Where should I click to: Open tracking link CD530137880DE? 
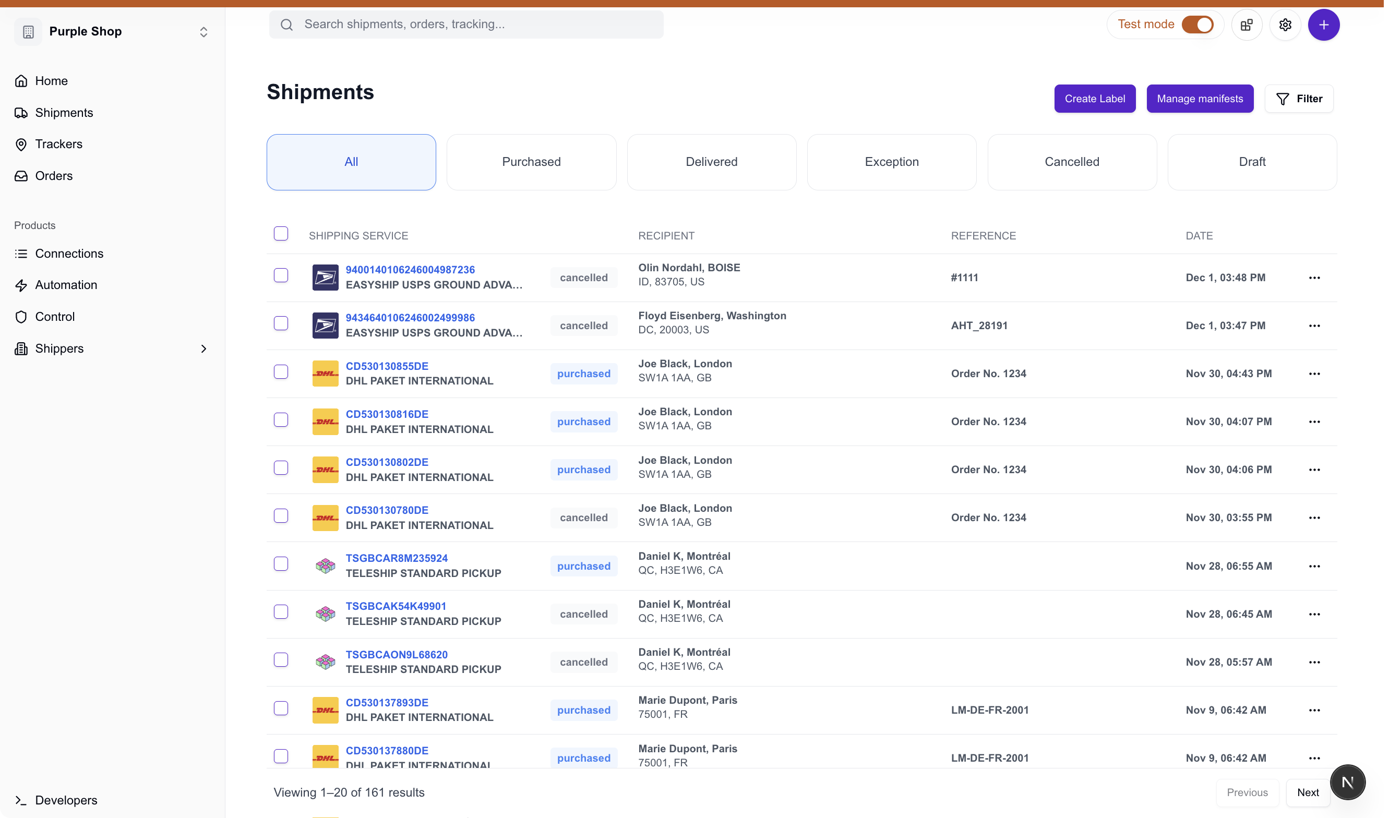(x=387, y=750)
